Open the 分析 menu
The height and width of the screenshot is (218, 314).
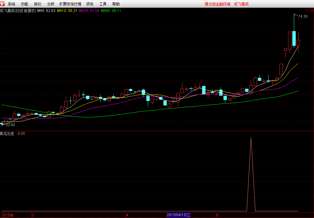(51, 4)
